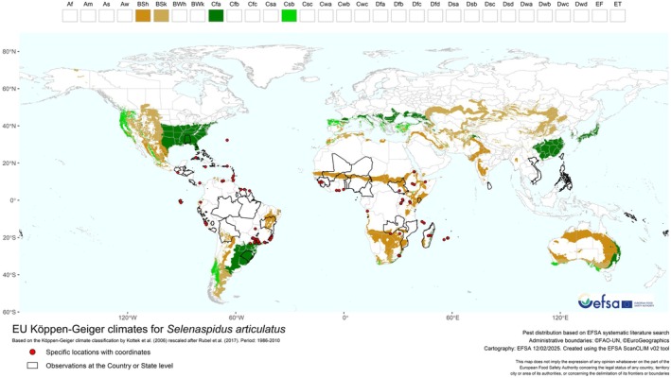671x378 pixels.
Task: Click the 'Specific locations with coordinates' label
Action: click(98, 352)
